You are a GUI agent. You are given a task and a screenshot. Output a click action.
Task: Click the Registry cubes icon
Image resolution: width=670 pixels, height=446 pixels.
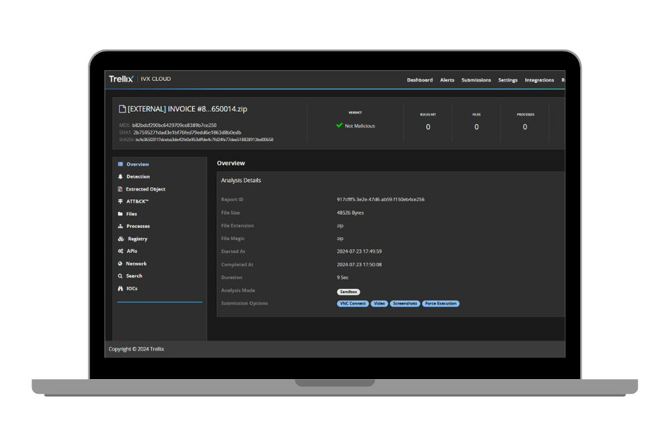coord(121,239)
